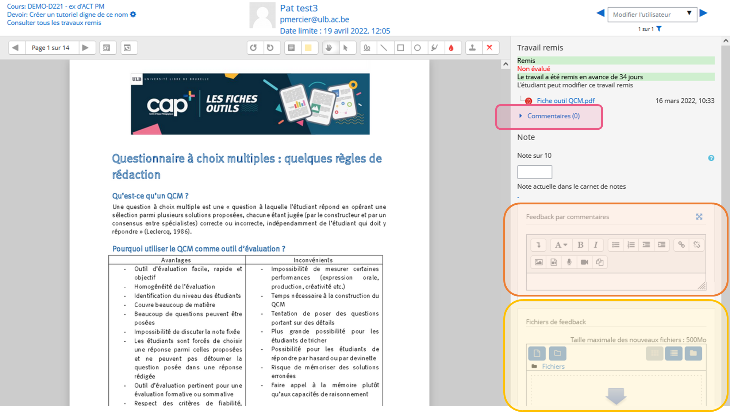Screen dimensions: 730x412
Task: Open the font style dropdown in editor
Action: [x=561, y=245]
